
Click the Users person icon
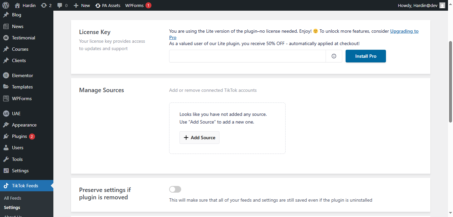[6, 148]
